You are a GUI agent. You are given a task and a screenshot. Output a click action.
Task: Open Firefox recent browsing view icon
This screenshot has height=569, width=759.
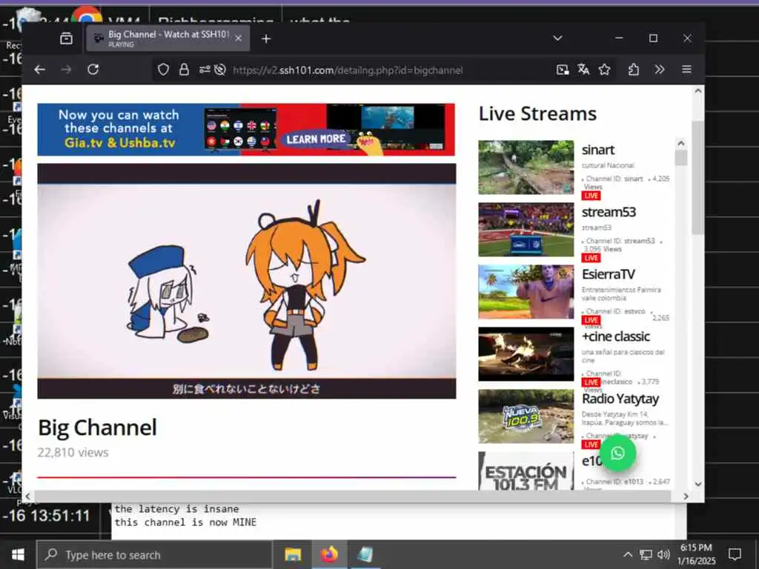pos(66,39)
